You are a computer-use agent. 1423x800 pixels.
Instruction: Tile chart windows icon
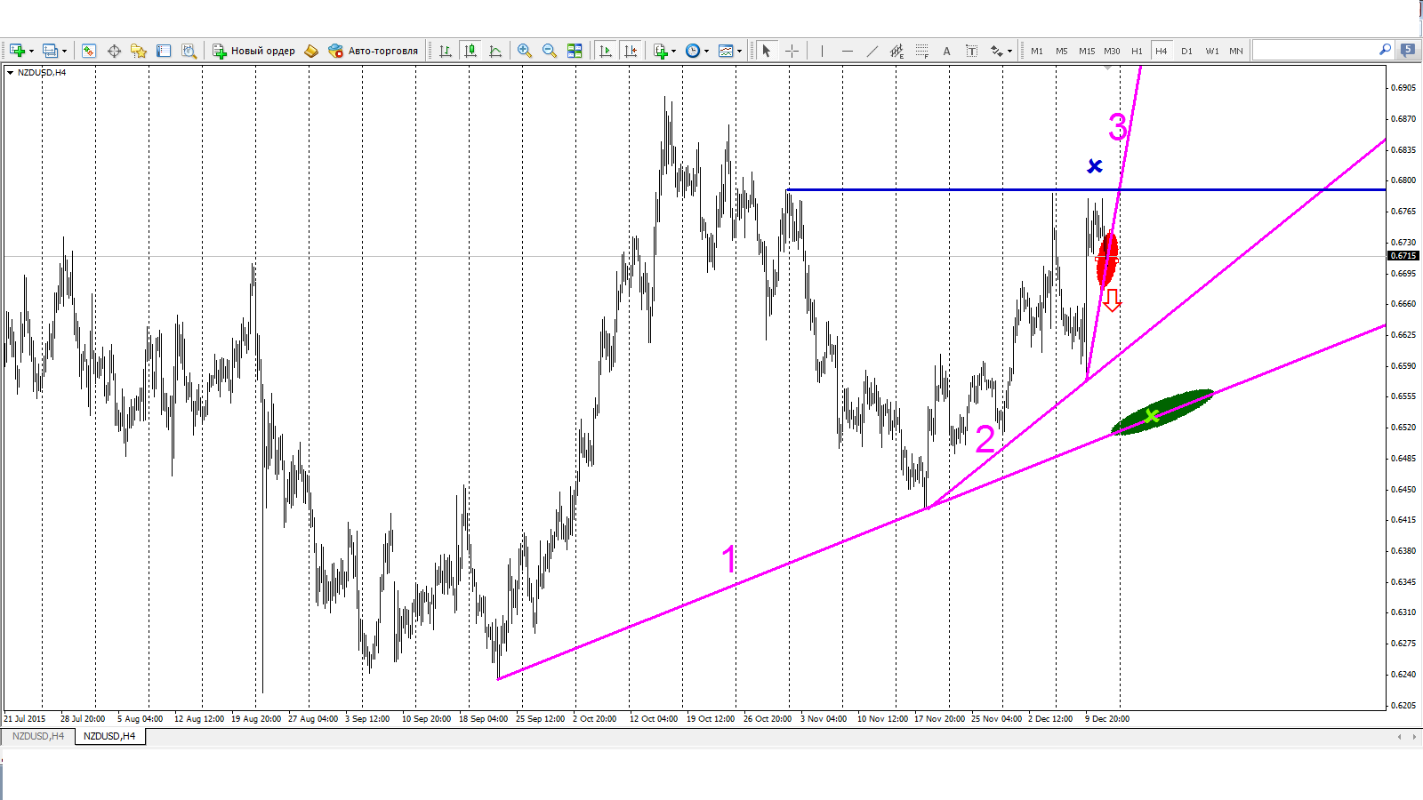575,51
